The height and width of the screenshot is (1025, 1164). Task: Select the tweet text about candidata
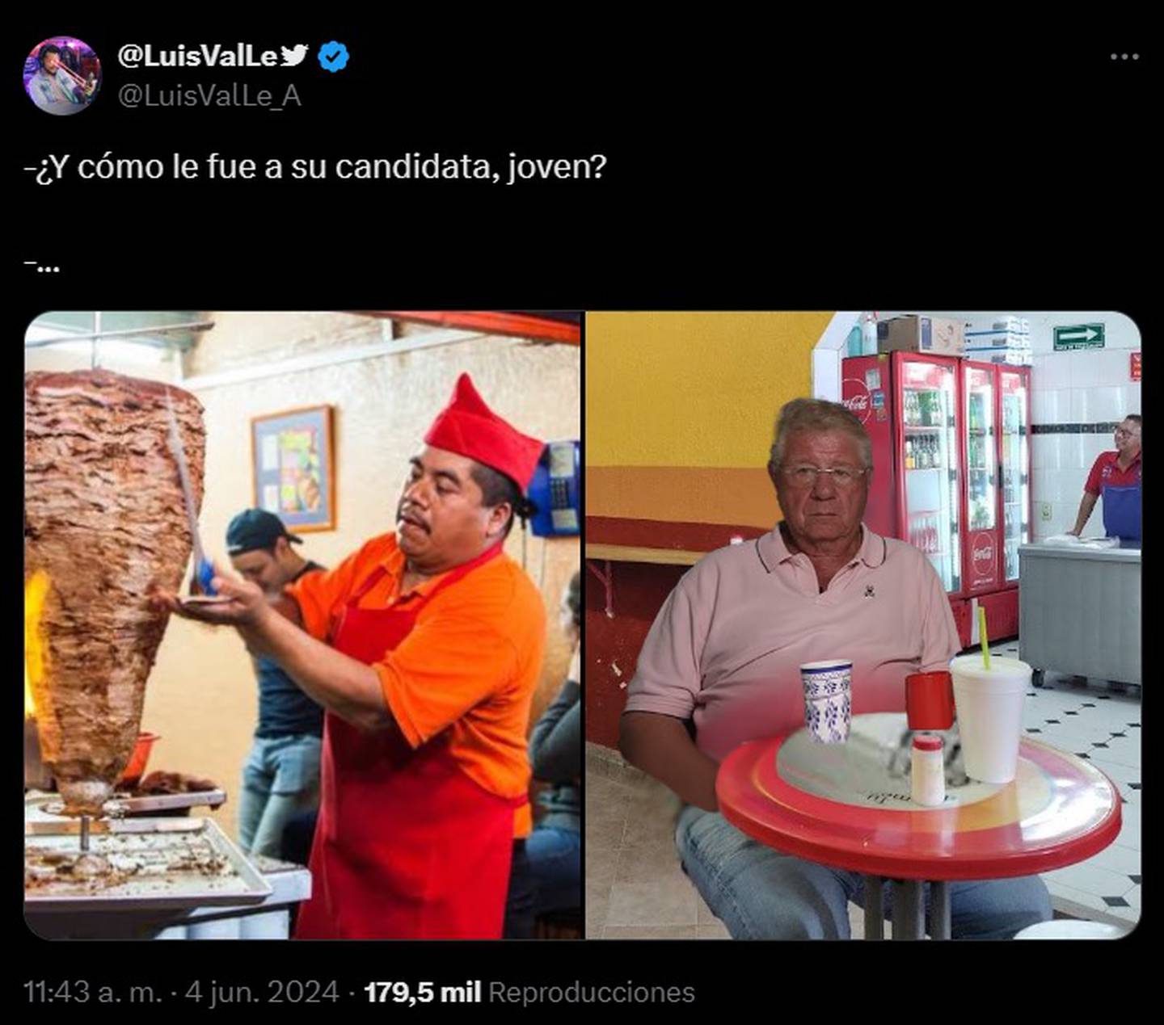[315, 166]
